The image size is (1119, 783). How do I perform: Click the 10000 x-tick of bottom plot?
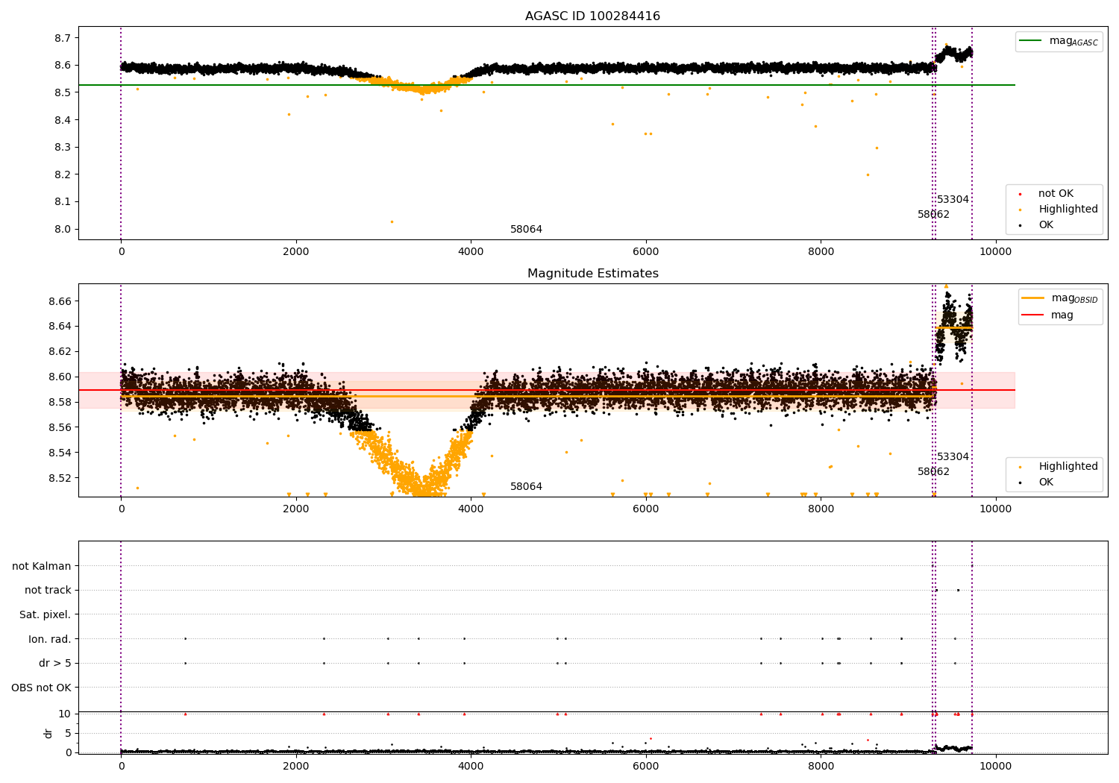click(x=995, y=766)
